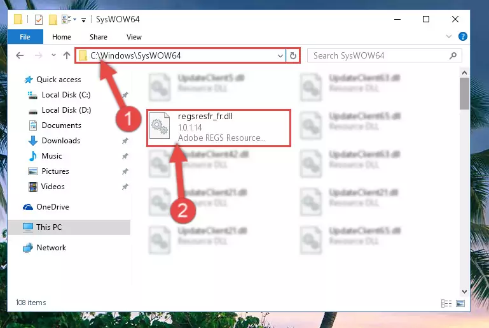Click the pin icon beside Videos
489x328 pixels.
125,187
